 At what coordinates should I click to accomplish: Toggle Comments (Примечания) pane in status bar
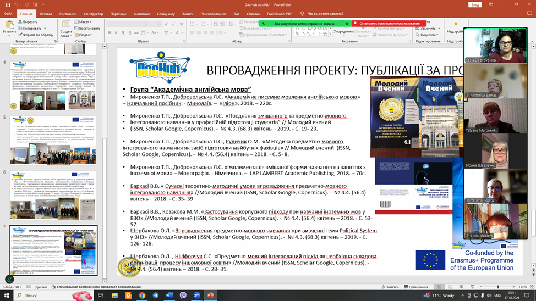pyautogui.click(x=415, y=287)
